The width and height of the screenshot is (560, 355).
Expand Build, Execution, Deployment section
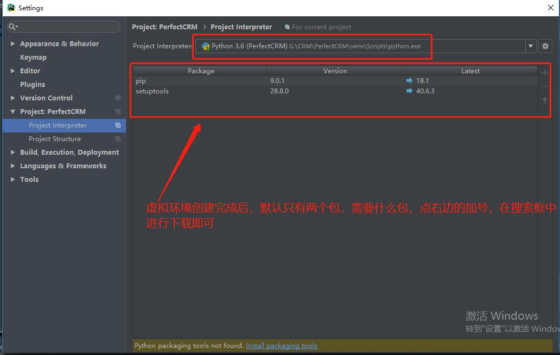[x=13, y=152]
